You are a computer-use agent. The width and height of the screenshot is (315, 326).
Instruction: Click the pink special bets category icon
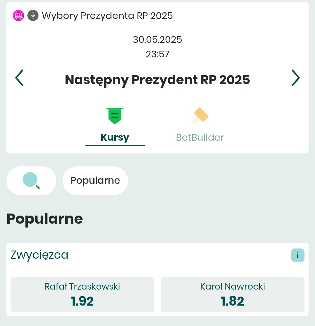point(18,15)
